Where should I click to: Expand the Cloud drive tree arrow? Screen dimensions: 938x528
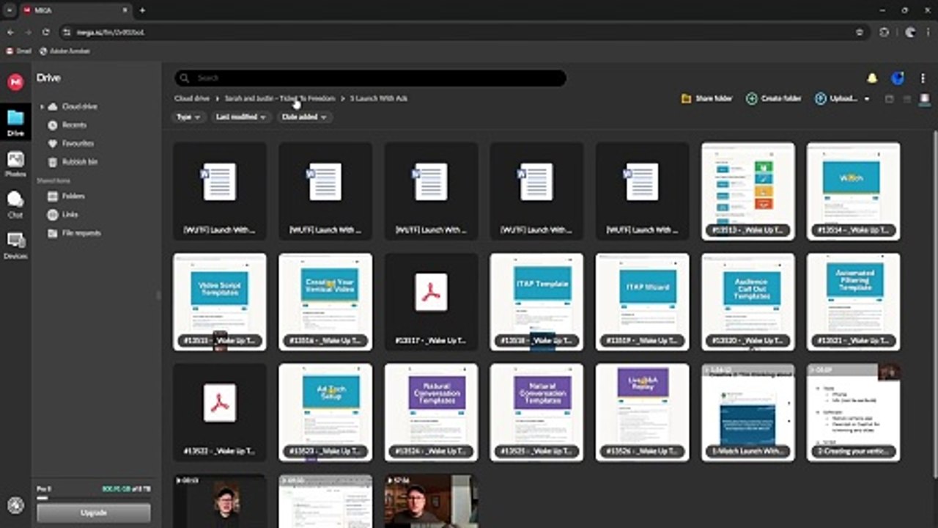(x=42, y=106)
